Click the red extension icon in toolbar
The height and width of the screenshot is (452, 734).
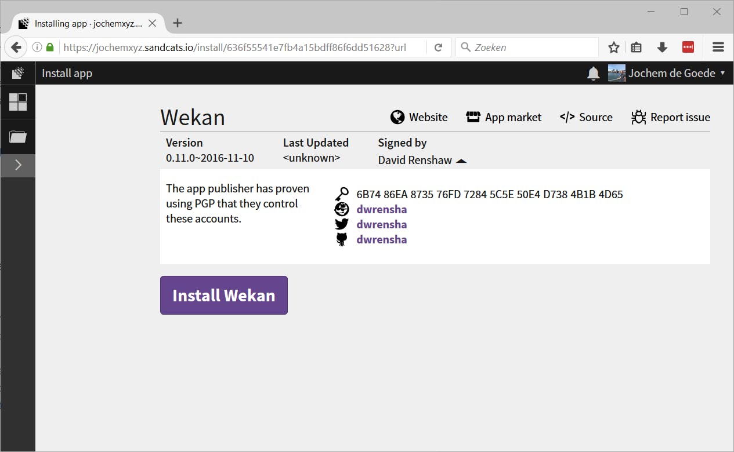pyautogui.click(x=688, y=48)
